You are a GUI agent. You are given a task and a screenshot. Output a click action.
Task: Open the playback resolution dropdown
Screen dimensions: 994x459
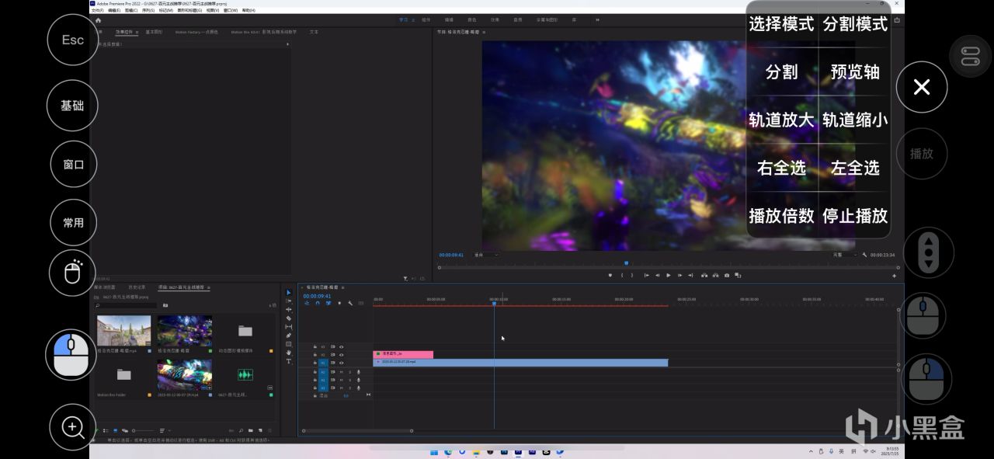844,255
